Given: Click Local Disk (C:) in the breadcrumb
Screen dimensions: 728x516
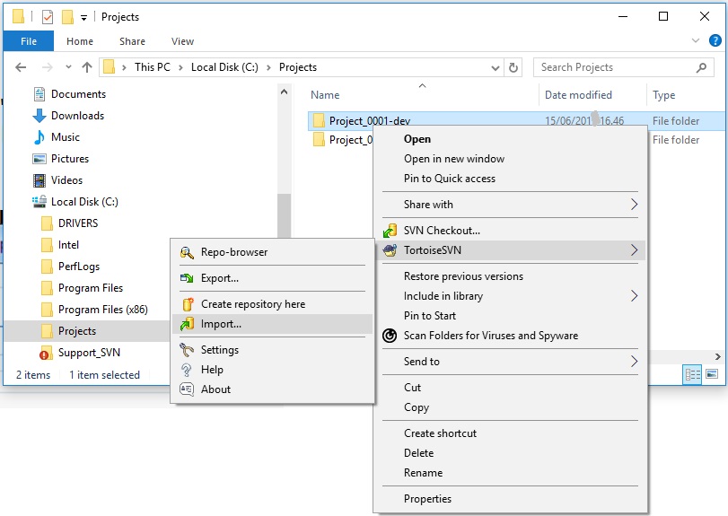Looking at the screenshot, I should (224, 67).
